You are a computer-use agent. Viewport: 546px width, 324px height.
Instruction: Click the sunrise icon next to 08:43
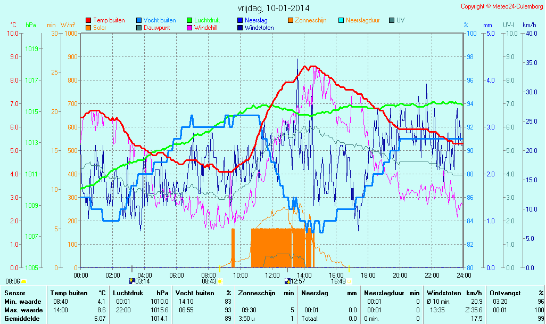(220, 281)
